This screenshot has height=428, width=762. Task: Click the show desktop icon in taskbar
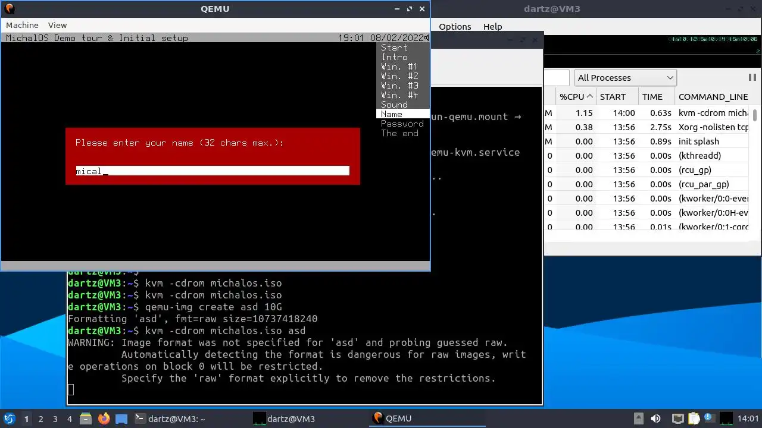click(x=121, y=418)
